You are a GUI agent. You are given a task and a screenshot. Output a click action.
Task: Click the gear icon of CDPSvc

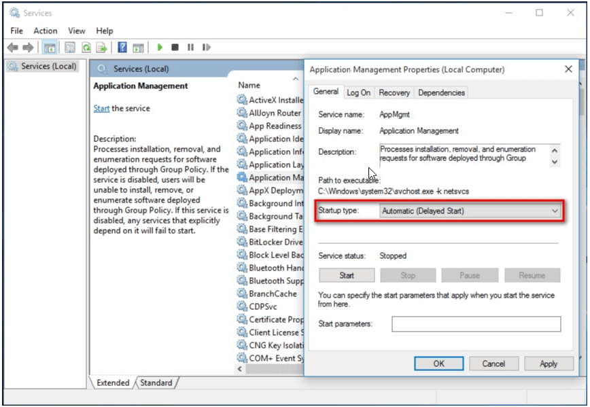tap(241, 306)
